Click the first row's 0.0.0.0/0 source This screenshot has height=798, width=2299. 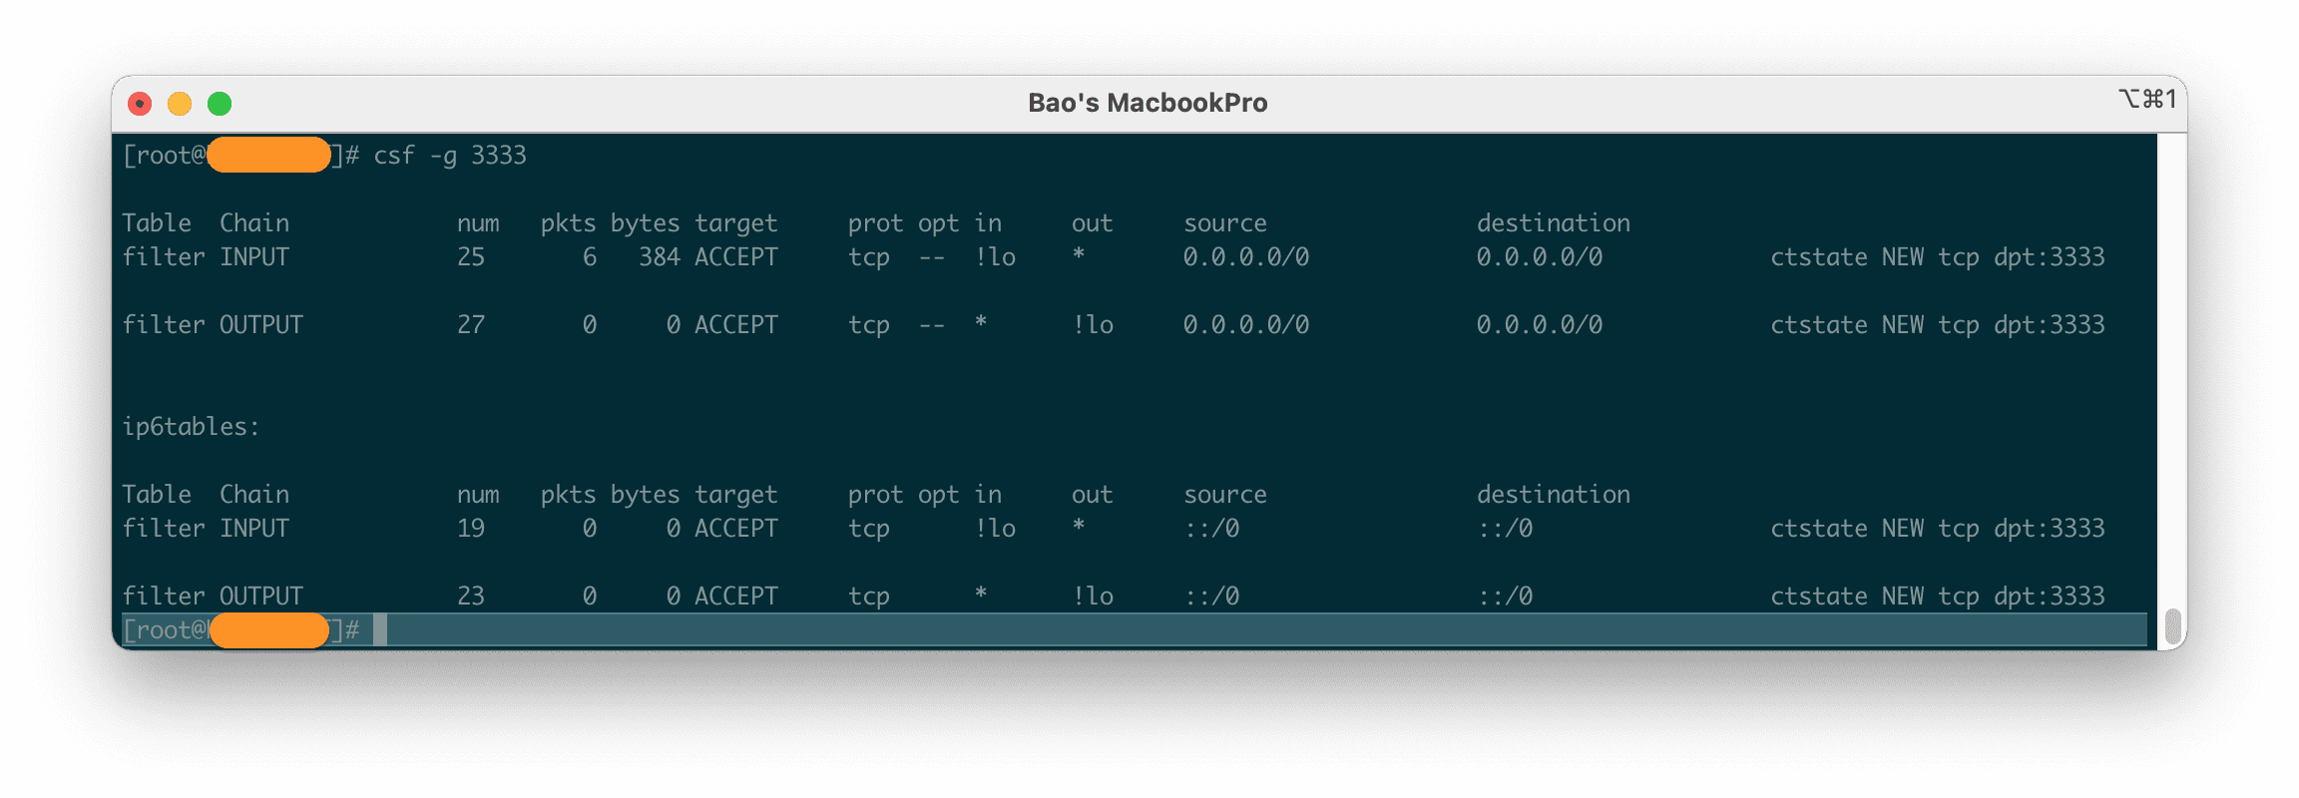(x=1245, y=257)
